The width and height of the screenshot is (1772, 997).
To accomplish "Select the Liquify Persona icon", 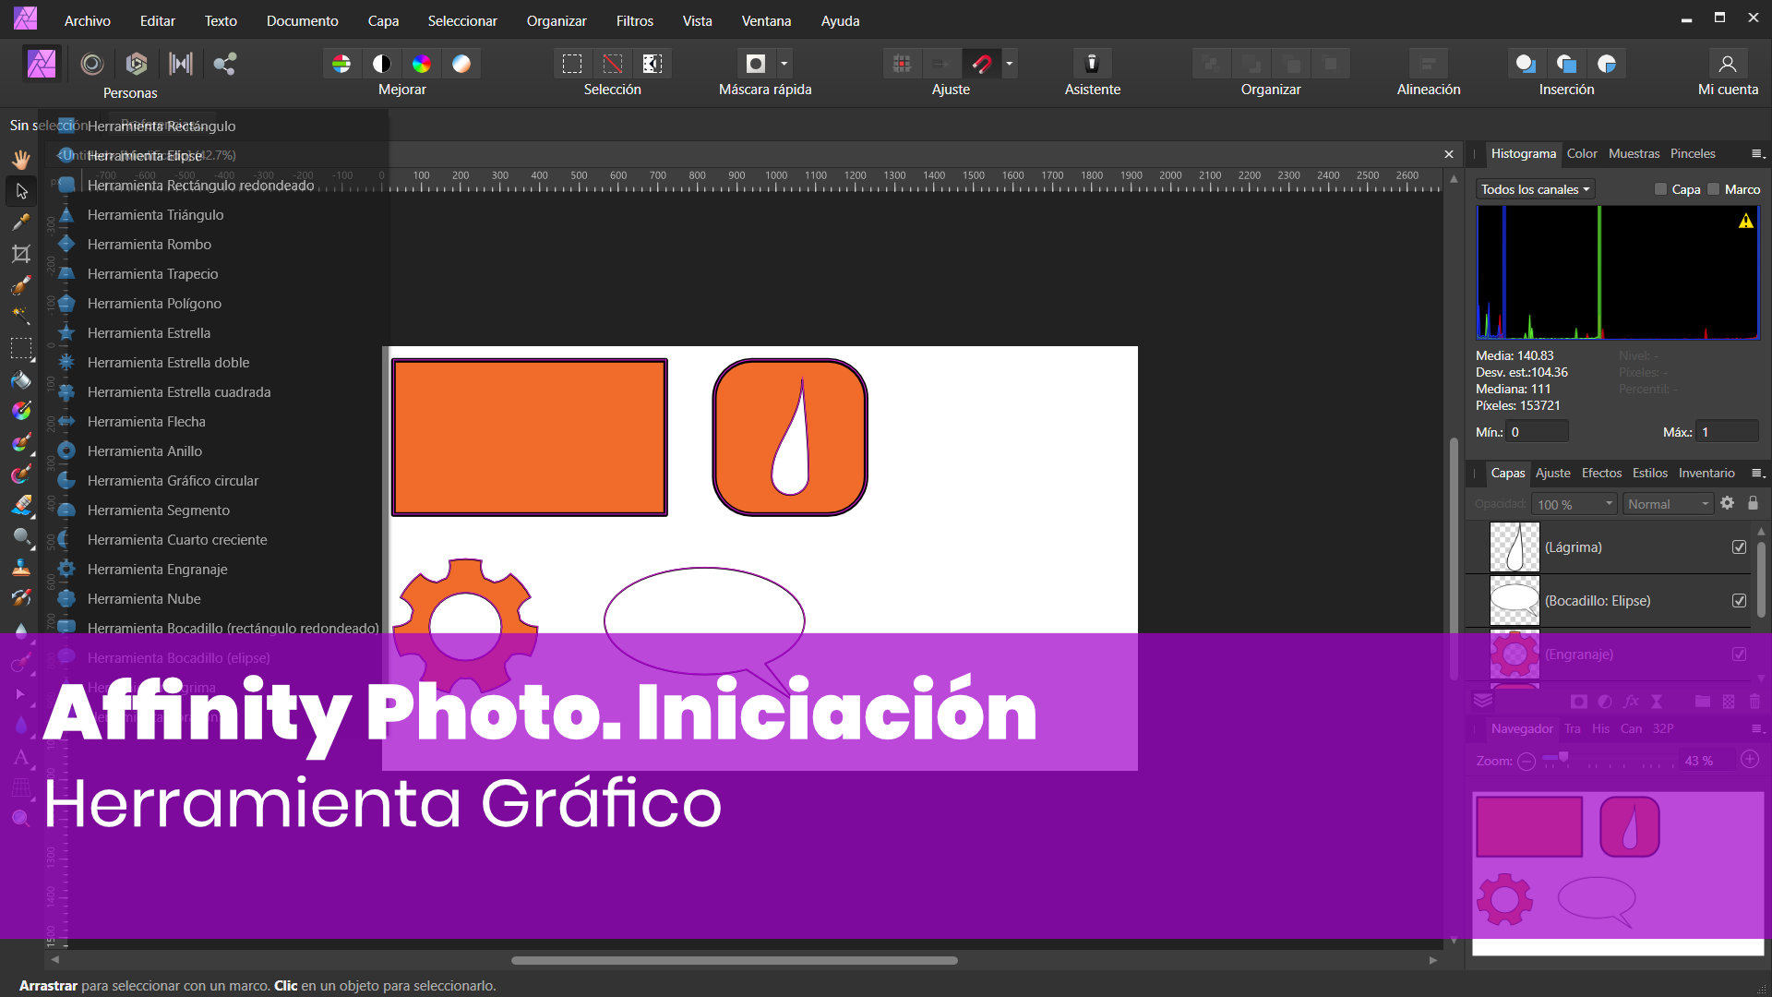I will coord(91,64).
